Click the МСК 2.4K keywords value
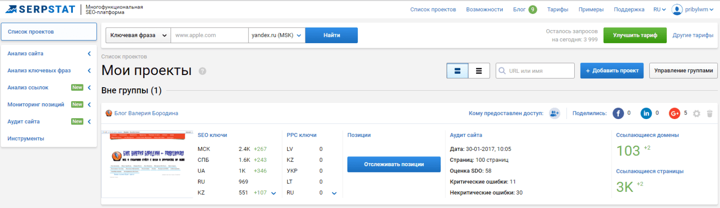Image resolution: width=720 pixels, height=208 pixels. click(x=244, y=149)
